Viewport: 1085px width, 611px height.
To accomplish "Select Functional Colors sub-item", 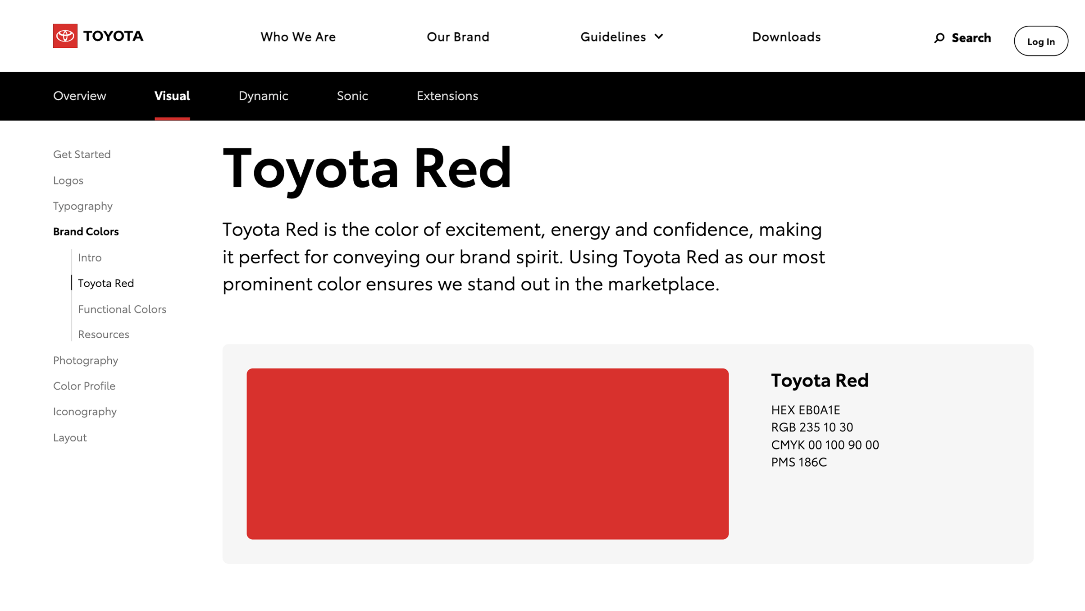I will (x=122, y=309).
